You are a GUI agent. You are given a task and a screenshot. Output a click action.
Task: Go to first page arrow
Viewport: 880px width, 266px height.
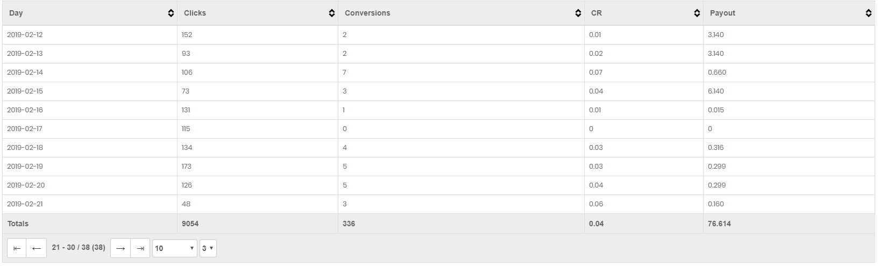(17, 248)
